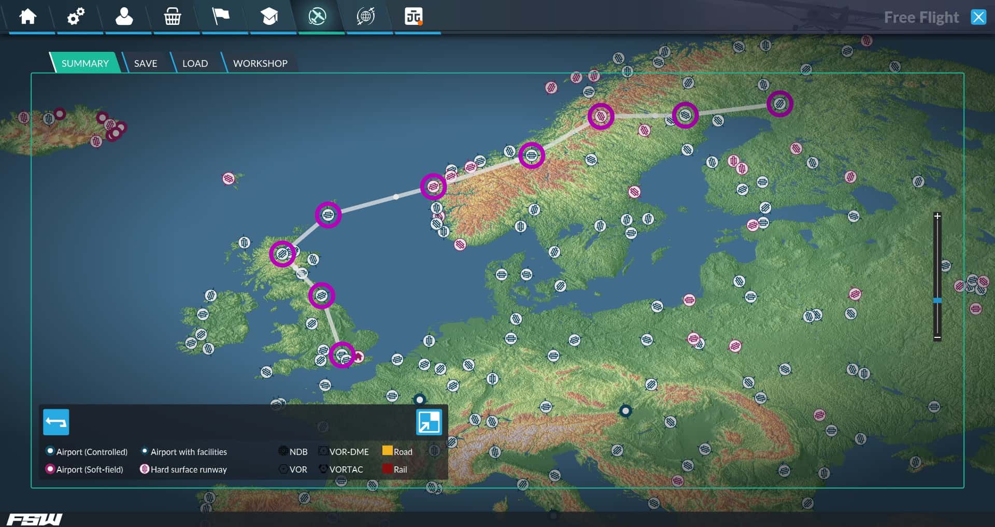Select the Norwegian west coast pink waypoint
Image resolution: width=995 pixels, height=527 pixels.
[433, 187]
